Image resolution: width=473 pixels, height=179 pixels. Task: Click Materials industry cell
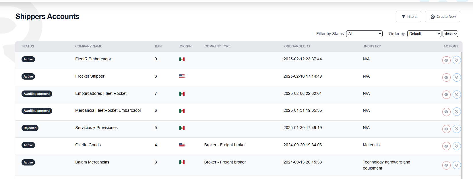pos(371,145)
